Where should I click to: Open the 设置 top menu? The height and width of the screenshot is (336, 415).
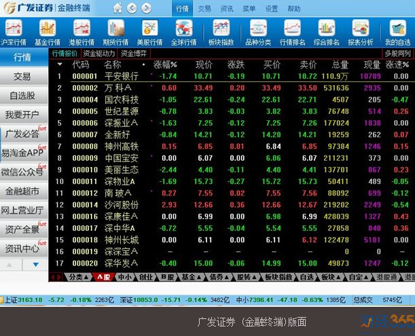(x=272, y=9)
